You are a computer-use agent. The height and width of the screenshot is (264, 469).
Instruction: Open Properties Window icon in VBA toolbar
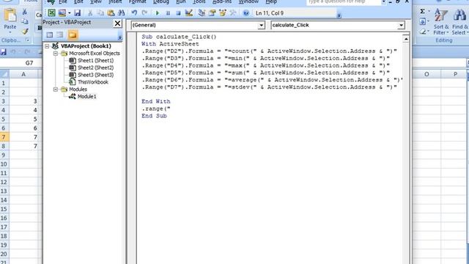coord(212,13)
